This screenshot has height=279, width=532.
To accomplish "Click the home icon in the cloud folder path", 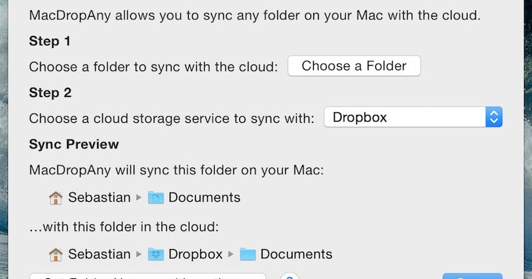I will point(56,254).
